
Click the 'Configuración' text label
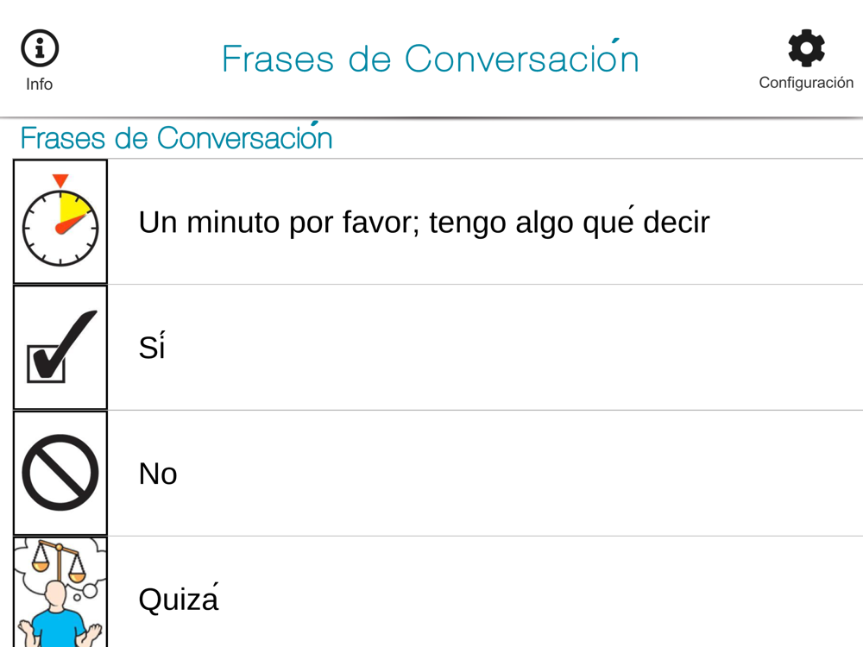tap(806, 83)
